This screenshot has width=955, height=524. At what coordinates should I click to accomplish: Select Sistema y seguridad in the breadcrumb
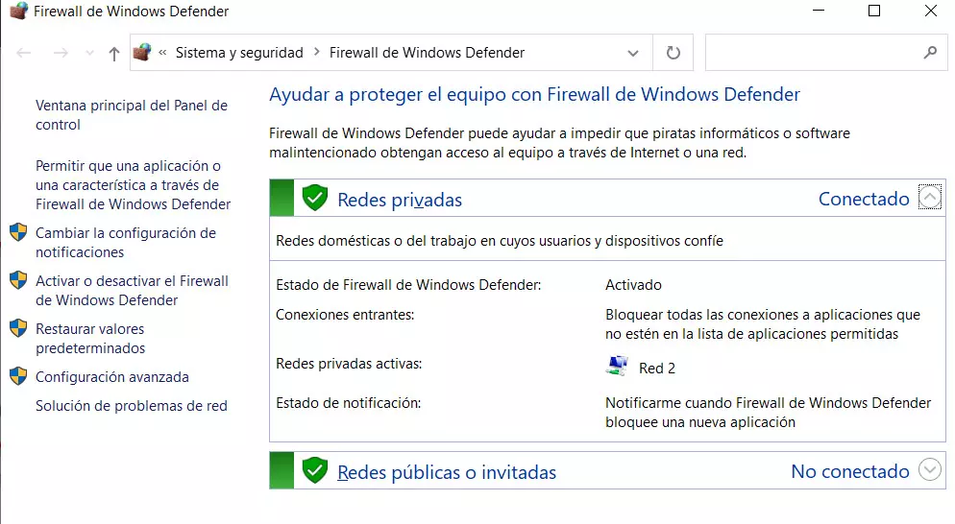point(239,53)
